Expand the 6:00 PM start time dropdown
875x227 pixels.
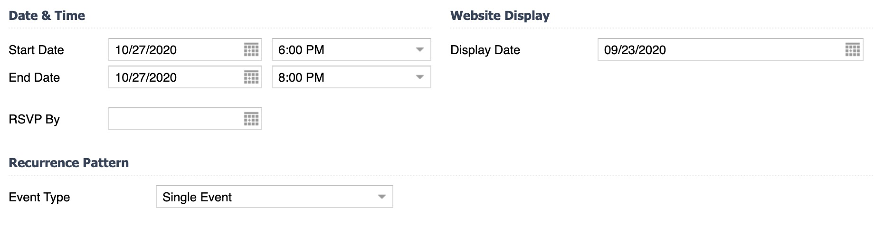351,49
